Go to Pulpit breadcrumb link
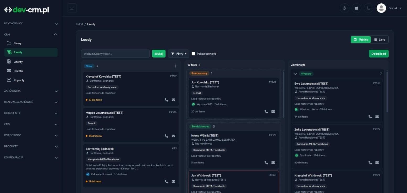 [x=79, y=24]
